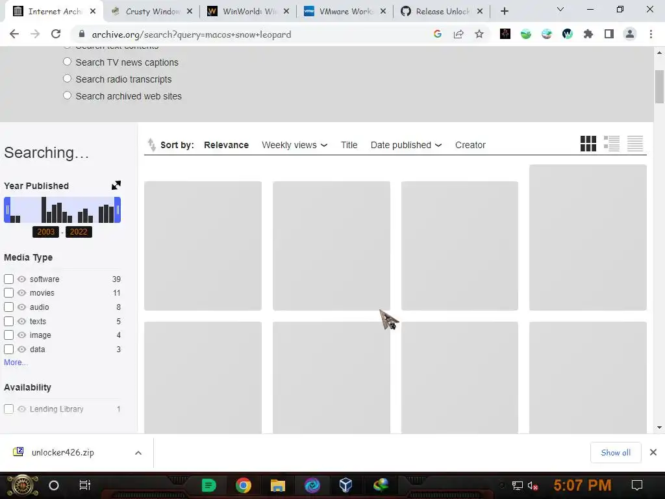Toggle the browser side panel icon
665x499 pixels.
click(x=609, y=34)
